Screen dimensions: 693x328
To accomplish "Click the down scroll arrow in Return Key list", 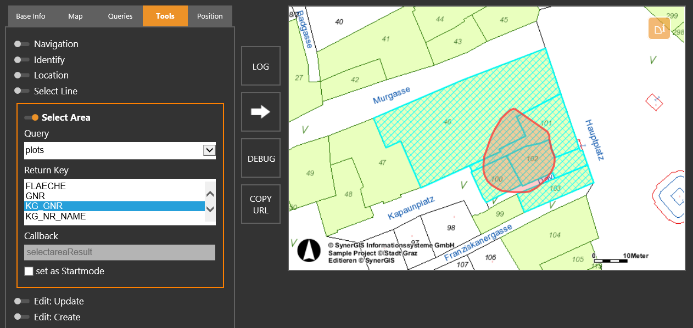I will pyautogui.click(x=210, y=210).
